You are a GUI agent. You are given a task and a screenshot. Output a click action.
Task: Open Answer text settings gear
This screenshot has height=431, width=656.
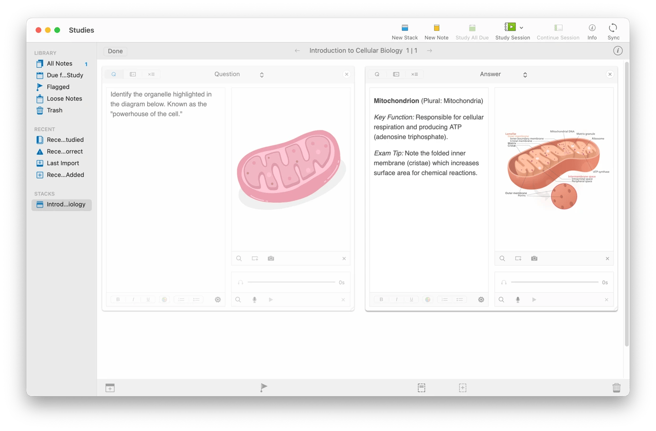tap(481, 300)
